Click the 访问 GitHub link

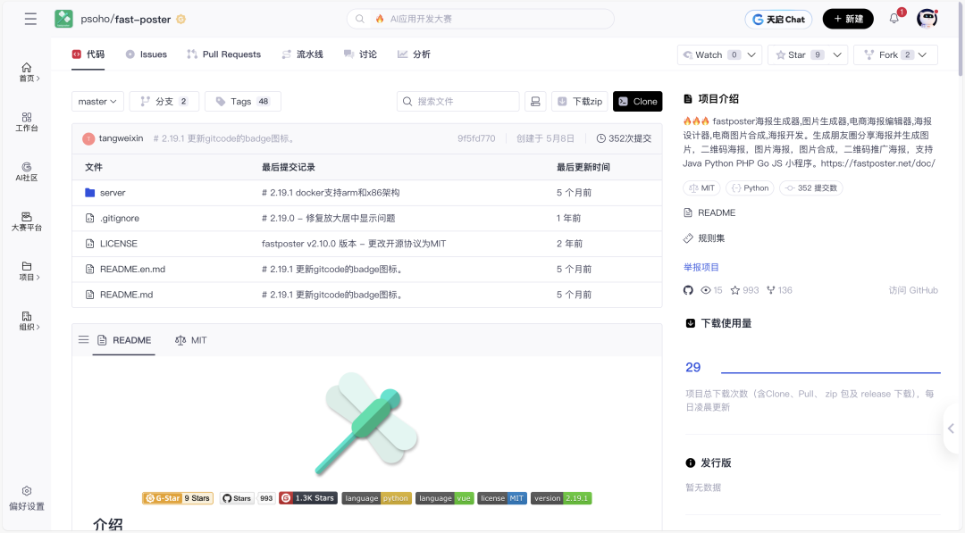(913, 290)
